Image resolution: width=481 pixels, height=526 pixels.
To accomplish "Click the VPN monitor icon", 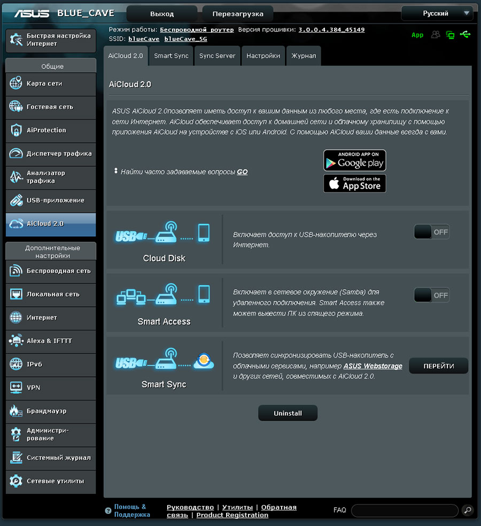I will [x=15, y=388].
